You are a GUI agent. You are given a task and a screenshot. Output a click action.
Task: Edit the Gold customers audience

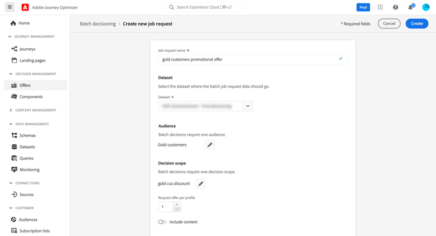coord(210,145)
